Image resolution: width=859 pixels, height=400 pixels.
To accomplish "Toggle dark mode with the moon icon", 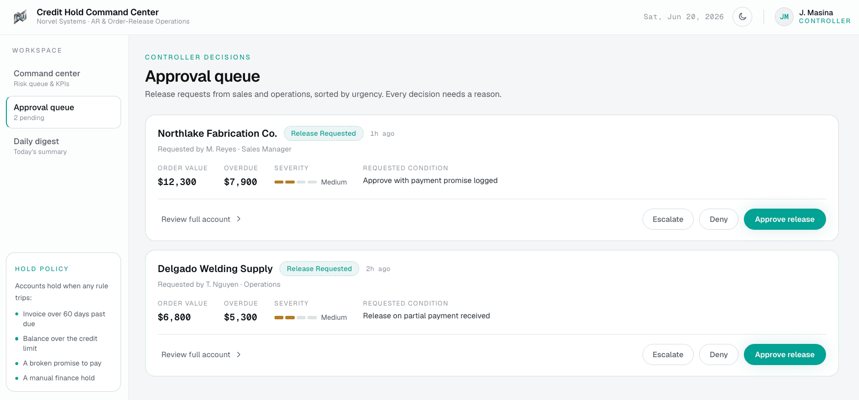I will (x=742, y=17).
